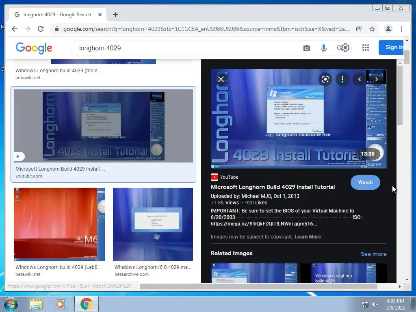Click See more related images
Image resolution: width=416 pixels, height=312 pixels.
pos(374,254)
